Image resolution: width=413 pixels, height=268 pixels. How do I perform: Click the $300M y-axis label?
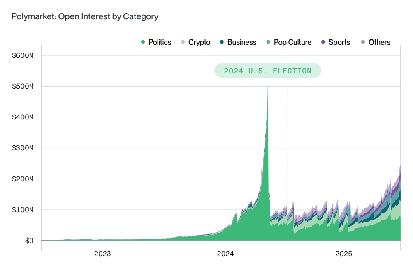coord(24,148)
